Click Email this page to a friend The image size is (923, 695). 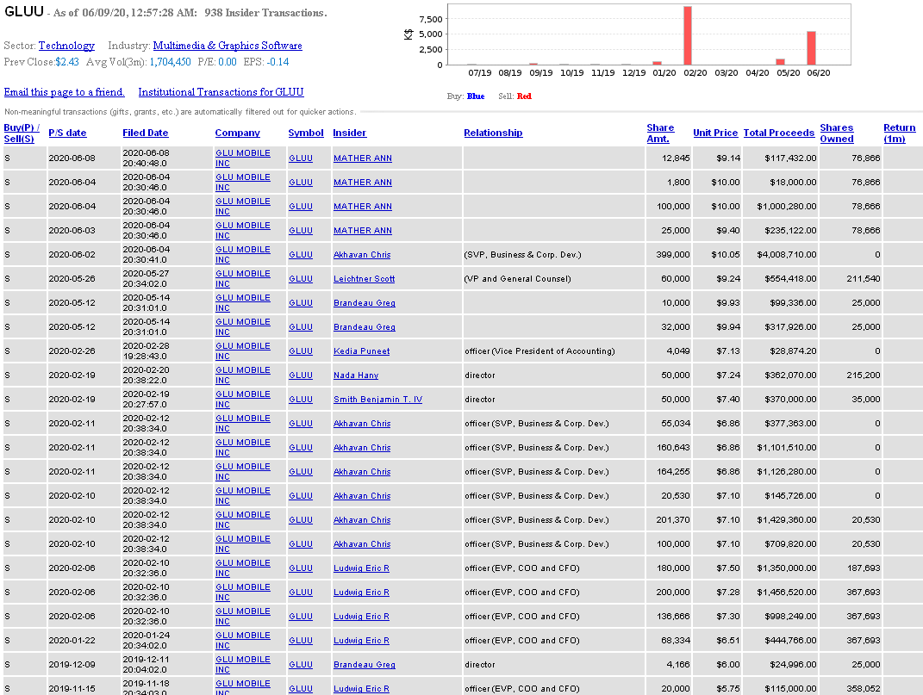click(x=64, y=92)
